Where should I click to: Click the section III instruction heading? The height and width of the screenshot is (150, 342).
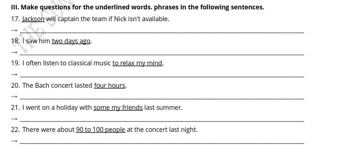point(138,7)
